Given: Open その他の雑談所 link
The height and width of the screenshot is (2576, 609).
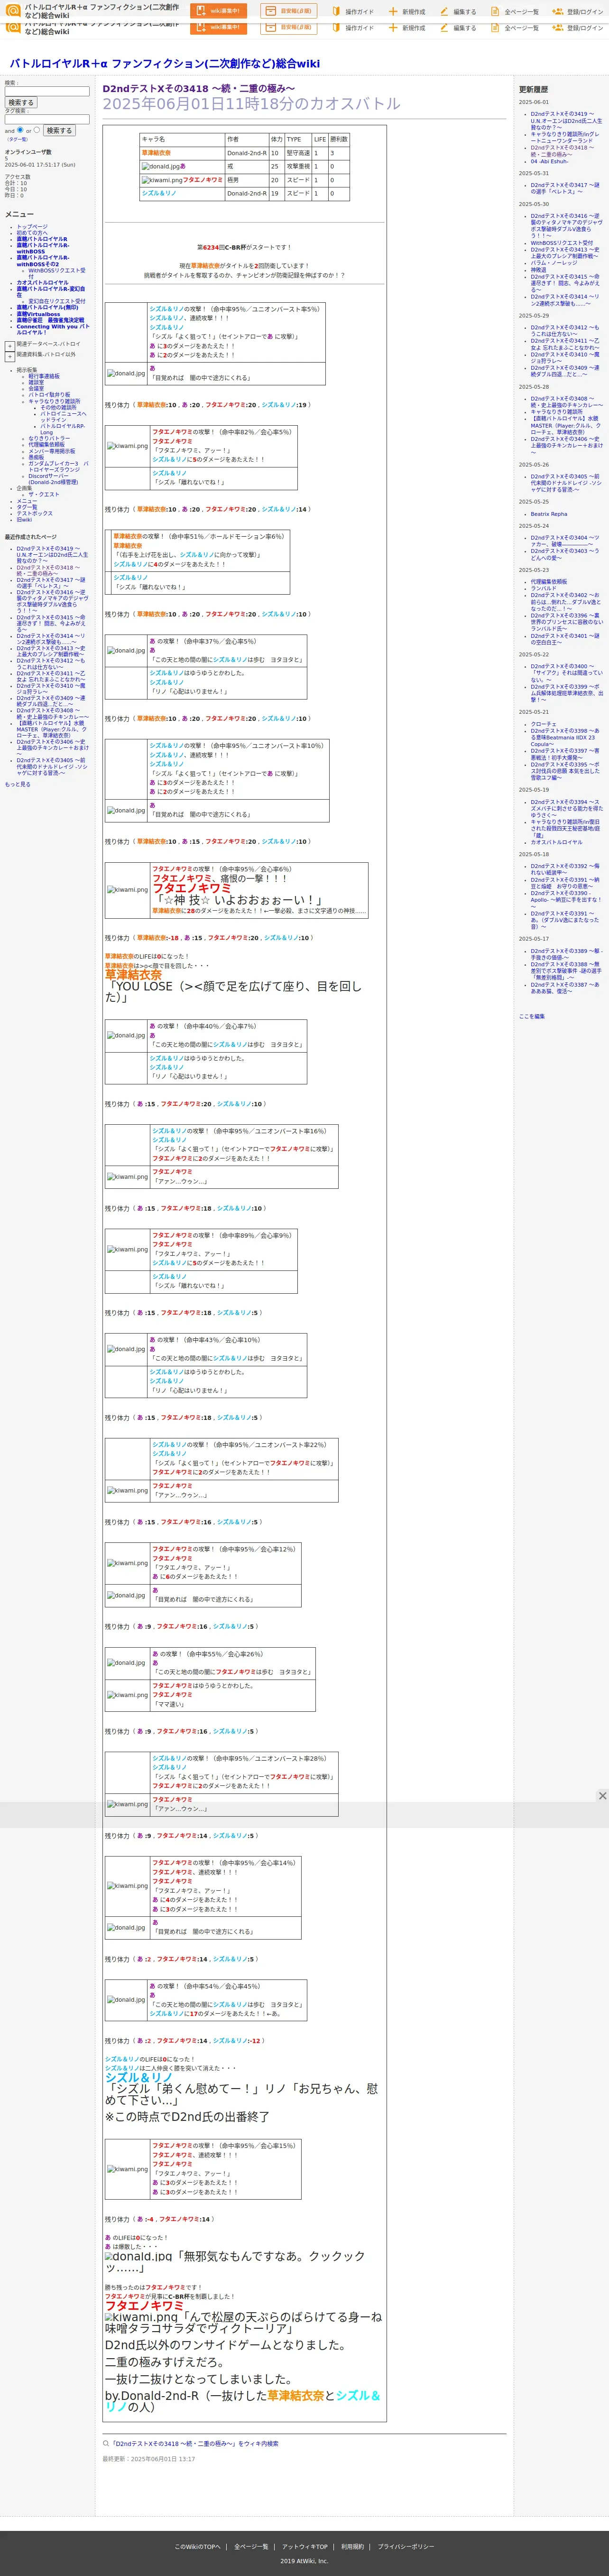Looking at the screenshot, I should [58, 407].
